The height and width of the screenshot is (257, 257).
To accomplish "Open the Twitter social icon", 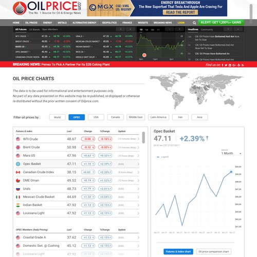I will coord(226,65).
